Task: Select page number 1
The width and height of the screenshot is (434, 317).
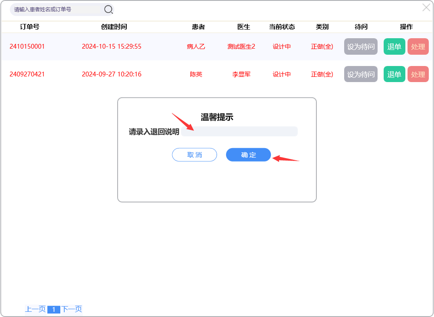Action: 53,310
